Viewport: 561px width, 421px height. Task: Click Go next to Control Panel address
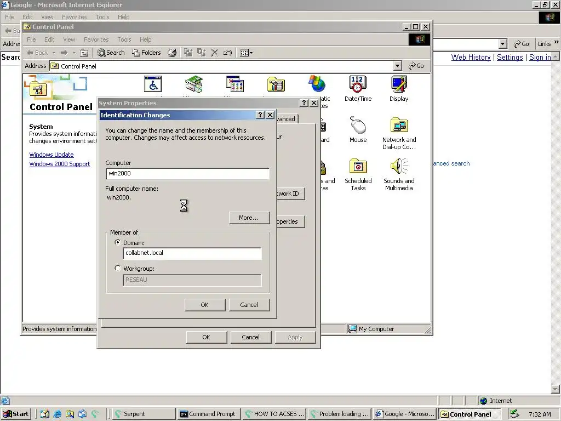pyautogui.click(x=416, y=66)
